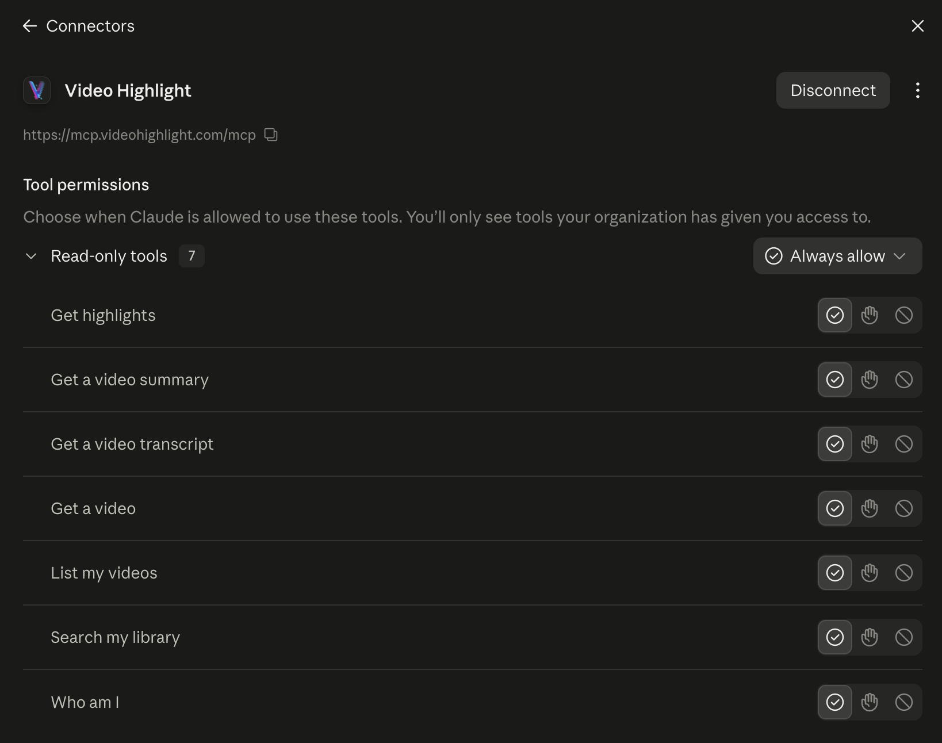This screenshot has width=942, height=743.
Task: Click the tool count badge showing 7
Action: tap(192, 256)
